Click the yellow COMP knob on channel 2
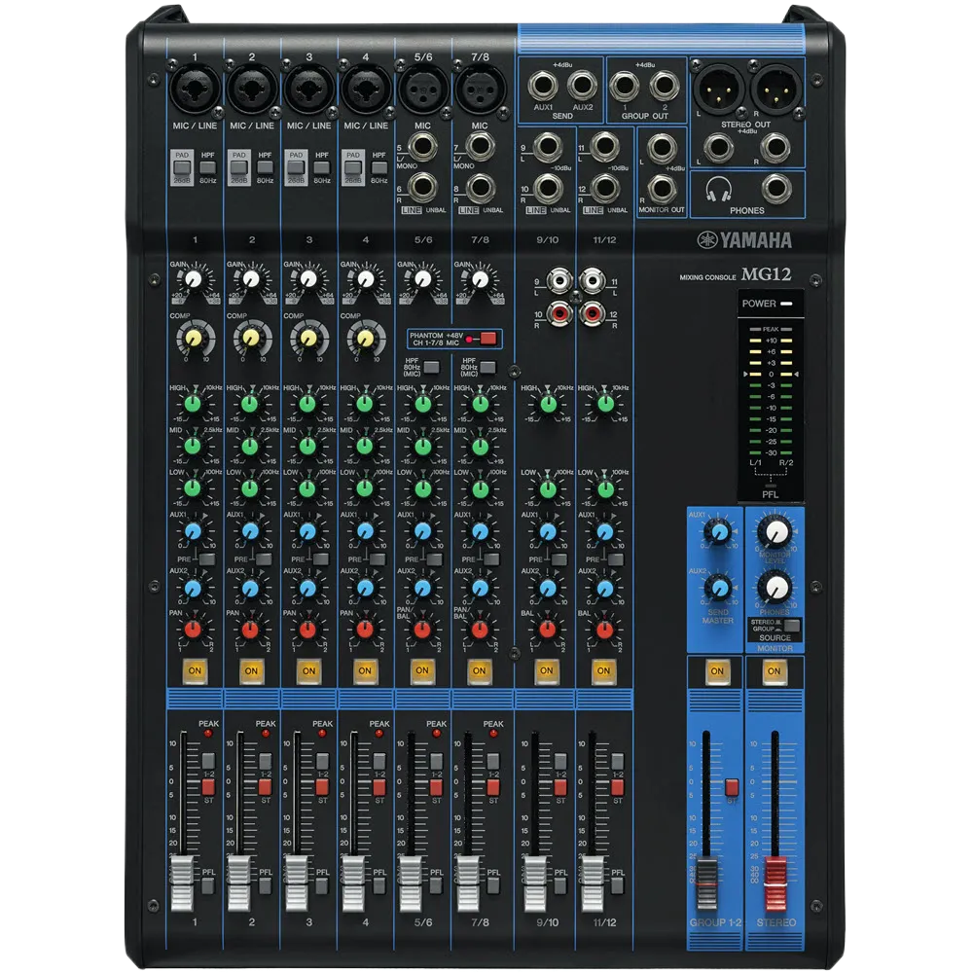The image size is (973, 973). 251,338
